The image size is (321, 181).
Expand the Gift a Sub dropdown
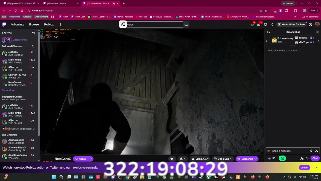coord(231,159)
